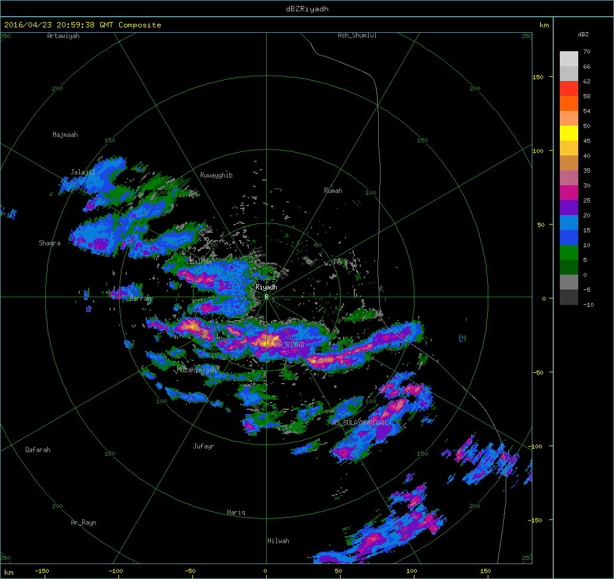The height and width of the screenshot is (579, 614).
Task: Pick the magenta 25-30 dBZ legend swatch
Action: pos(569,193)
